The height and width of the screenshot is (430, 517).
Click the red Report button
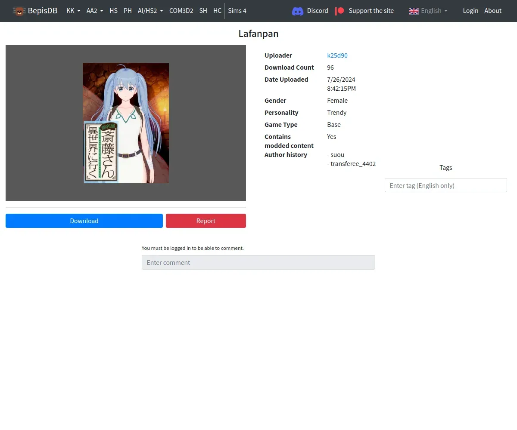point(206,221)
